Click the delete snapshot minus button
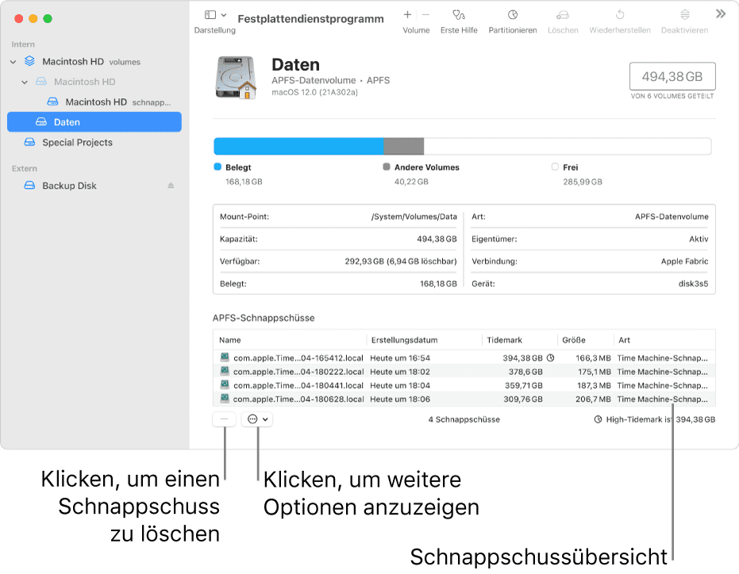 pos(225,419)
